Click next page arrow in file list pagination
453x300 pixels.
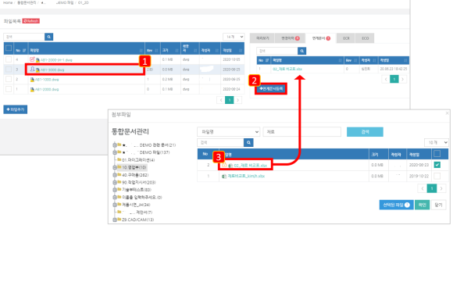click(237, 100)
